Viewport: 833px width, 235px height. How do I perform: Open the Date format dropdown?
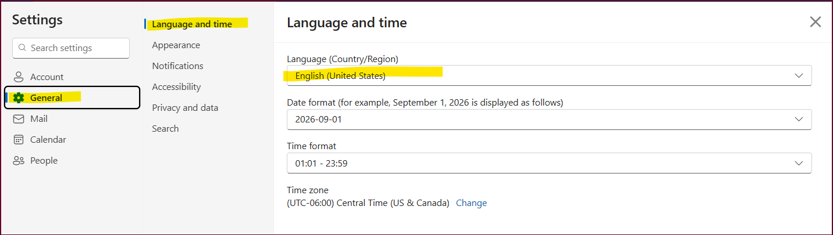pos(549,119)
